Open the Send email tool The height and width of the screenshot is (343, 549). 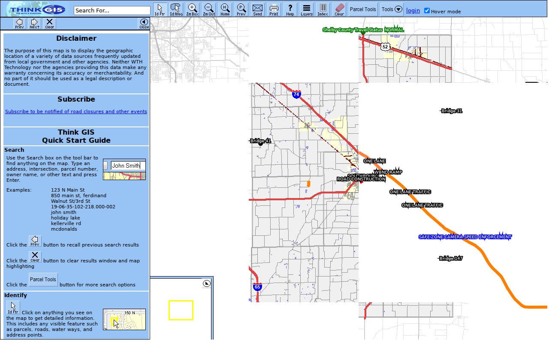click(x=257, y=9)
